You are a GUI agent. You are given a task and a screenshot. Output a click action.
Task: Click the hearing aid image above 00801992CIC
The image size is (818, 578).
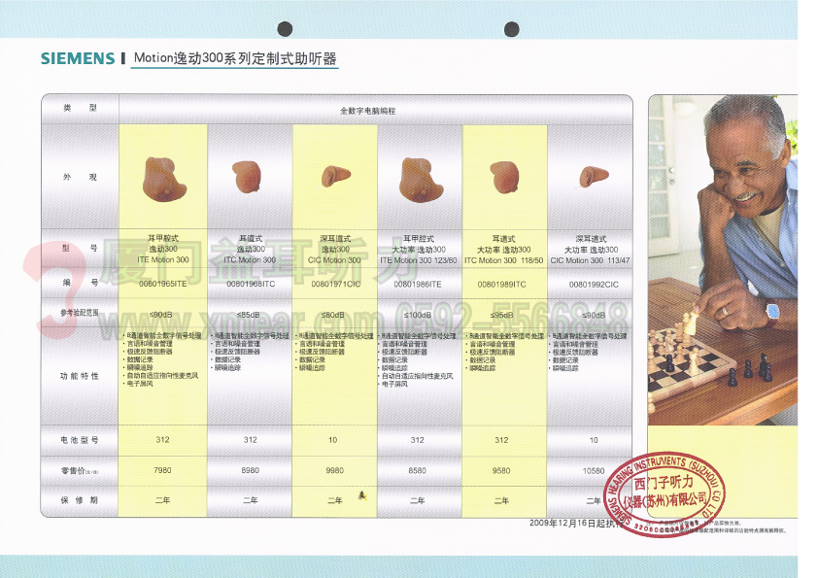pyautogui.click(x=594, y=177)
